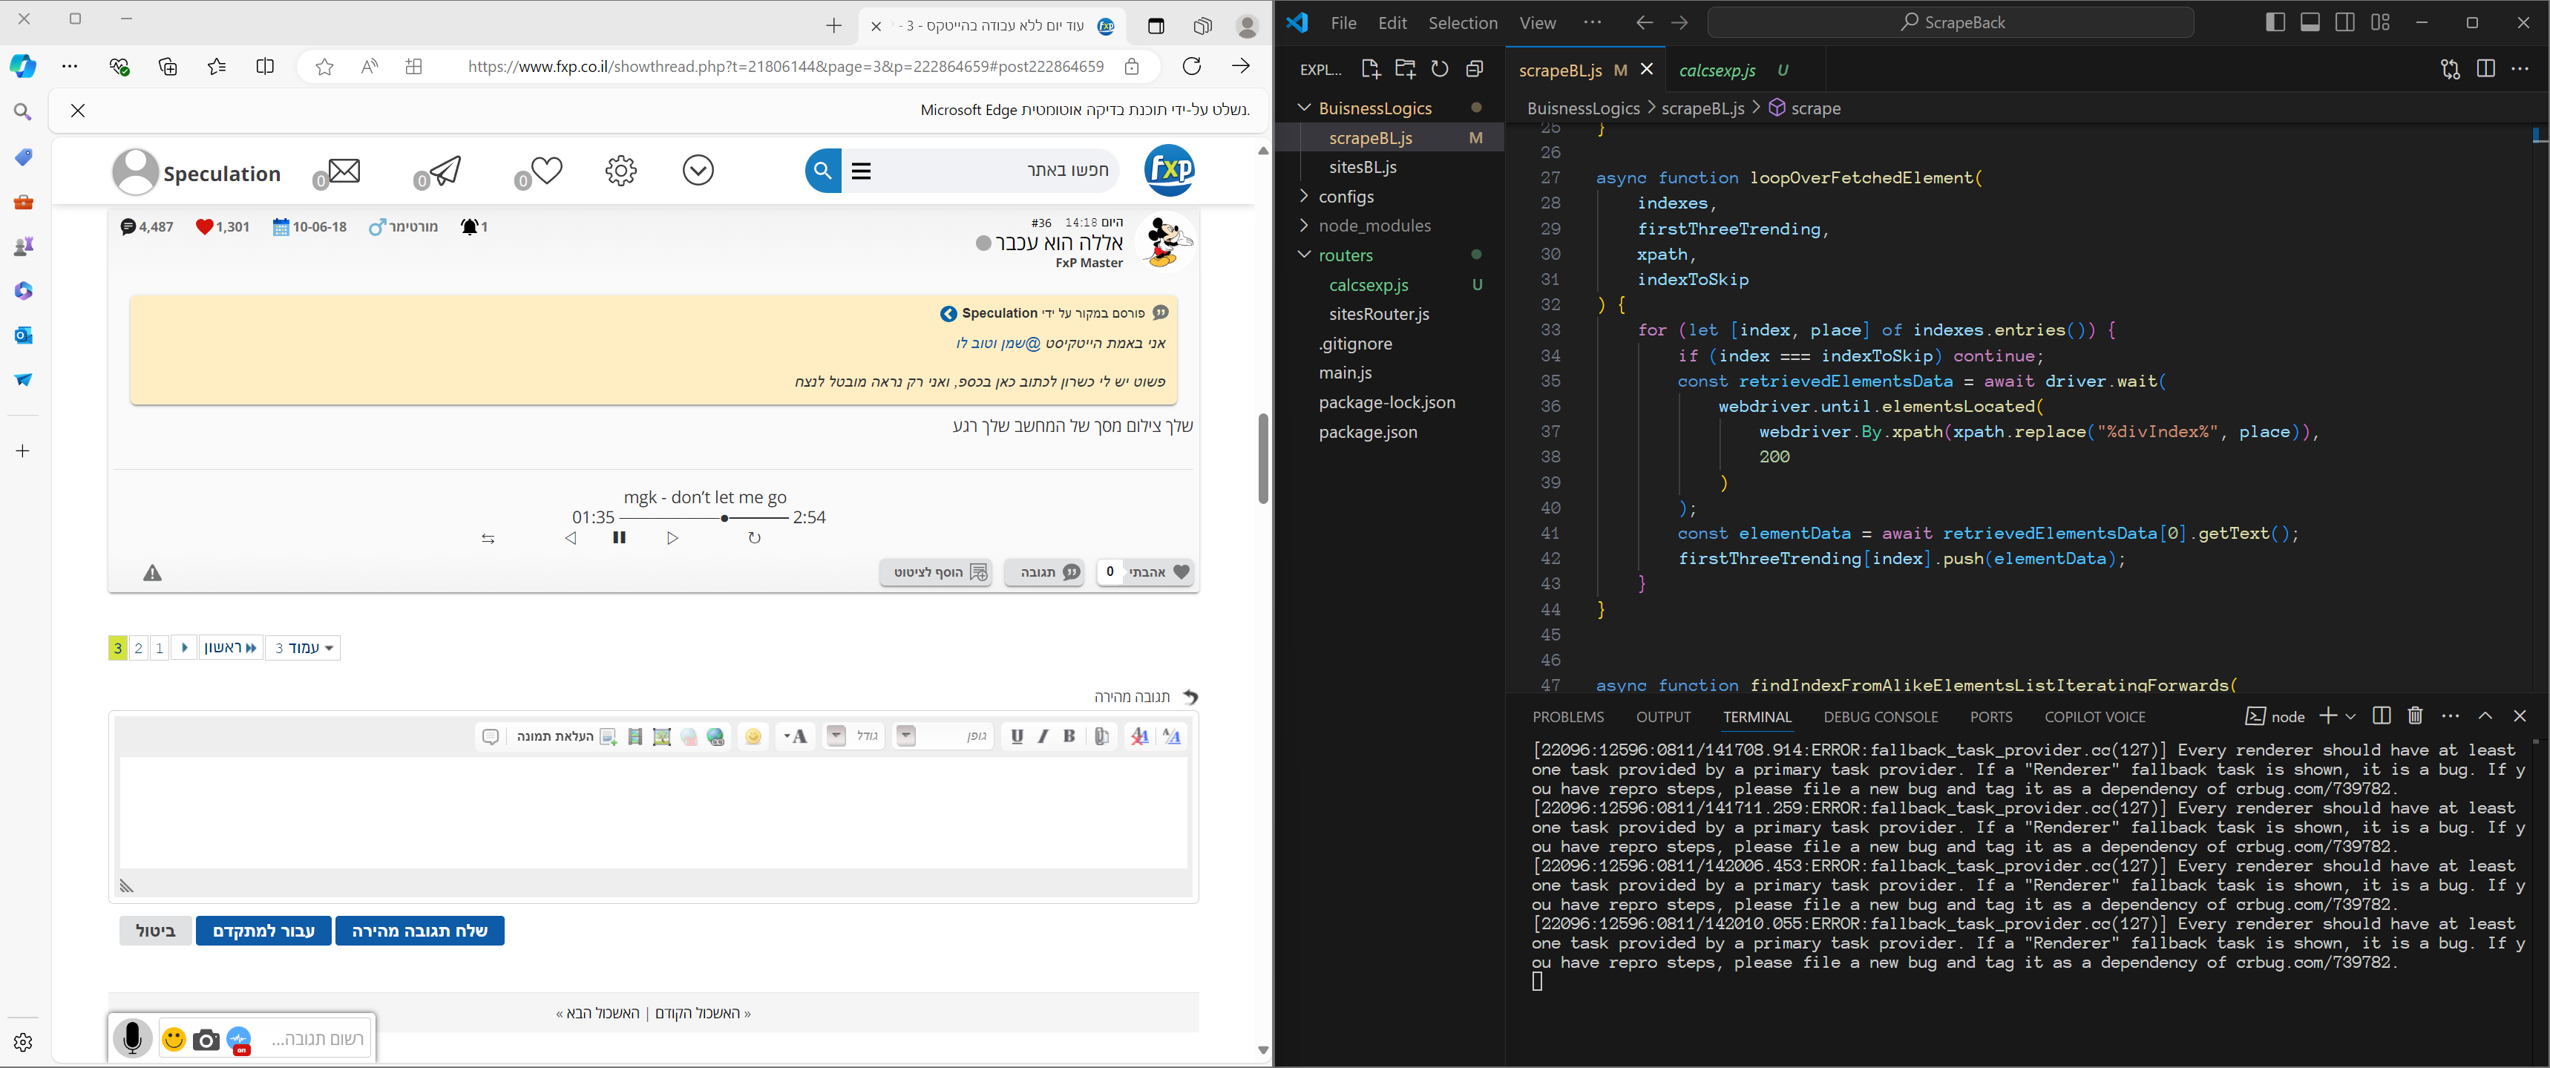Toggle italic formatting in the reply editor
Screen dimensions: 2550x1068
(x=1043, y=736)
